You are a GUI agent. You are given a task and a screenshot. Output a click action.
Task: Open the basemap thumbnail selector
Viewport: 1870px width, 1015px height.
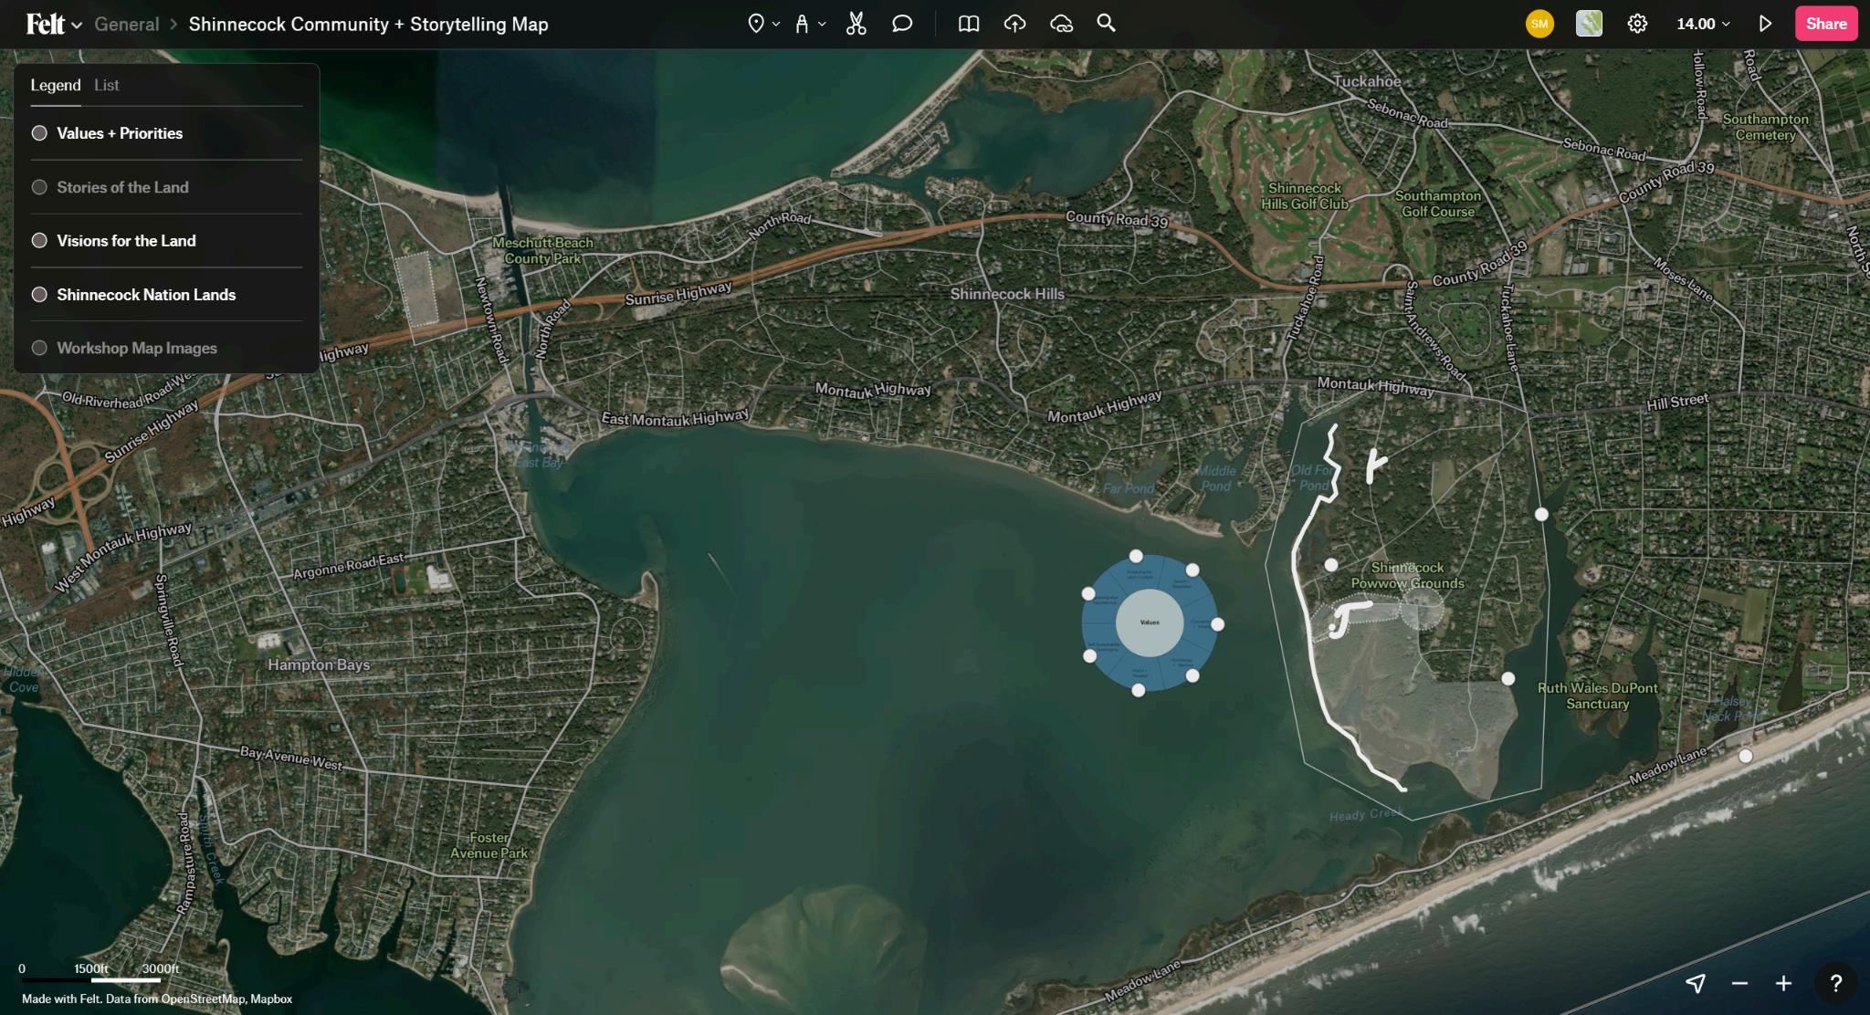(x=1589, y=24)
